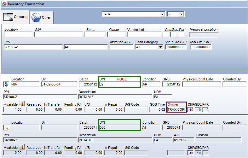Image resolution: width=248 pixels, height=158 pixels.
Task: Click the Position field in second record
Action: coord(219,140)
